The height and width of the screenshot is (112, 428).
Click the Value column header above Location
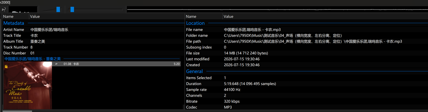pyautogui.click(x=325, y=17)
